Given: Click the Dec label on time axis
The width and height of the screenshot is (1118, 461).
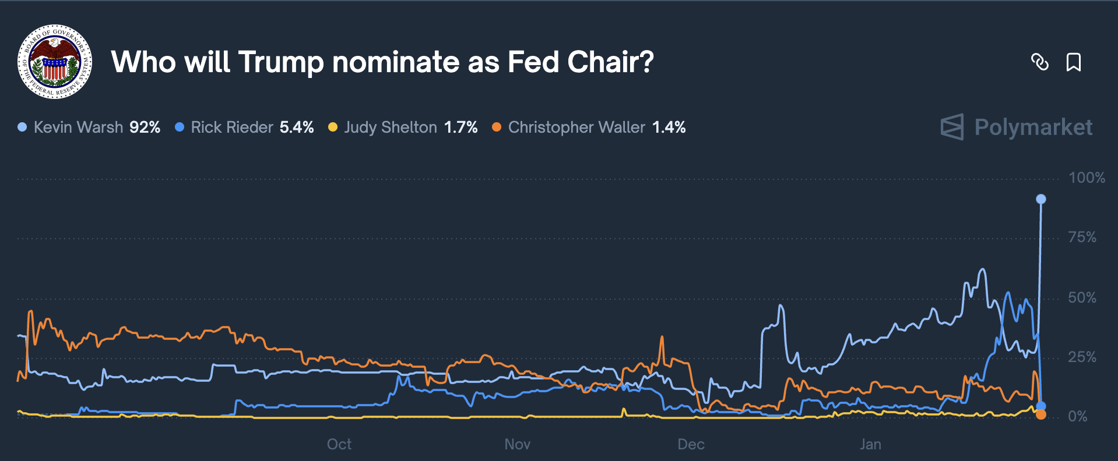Looking at the screenshot, I should pyautogui.click(x=691, y=444).
